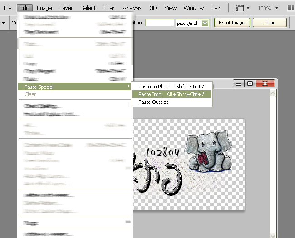Click the document scrollbar down arrow

point(273,235)
